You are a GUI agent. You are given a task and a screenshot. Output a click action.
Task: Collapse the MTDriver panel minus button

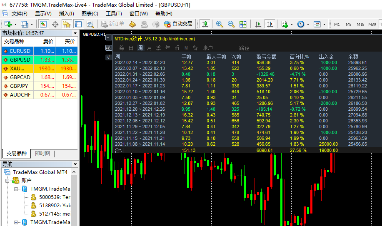(109, 37)
